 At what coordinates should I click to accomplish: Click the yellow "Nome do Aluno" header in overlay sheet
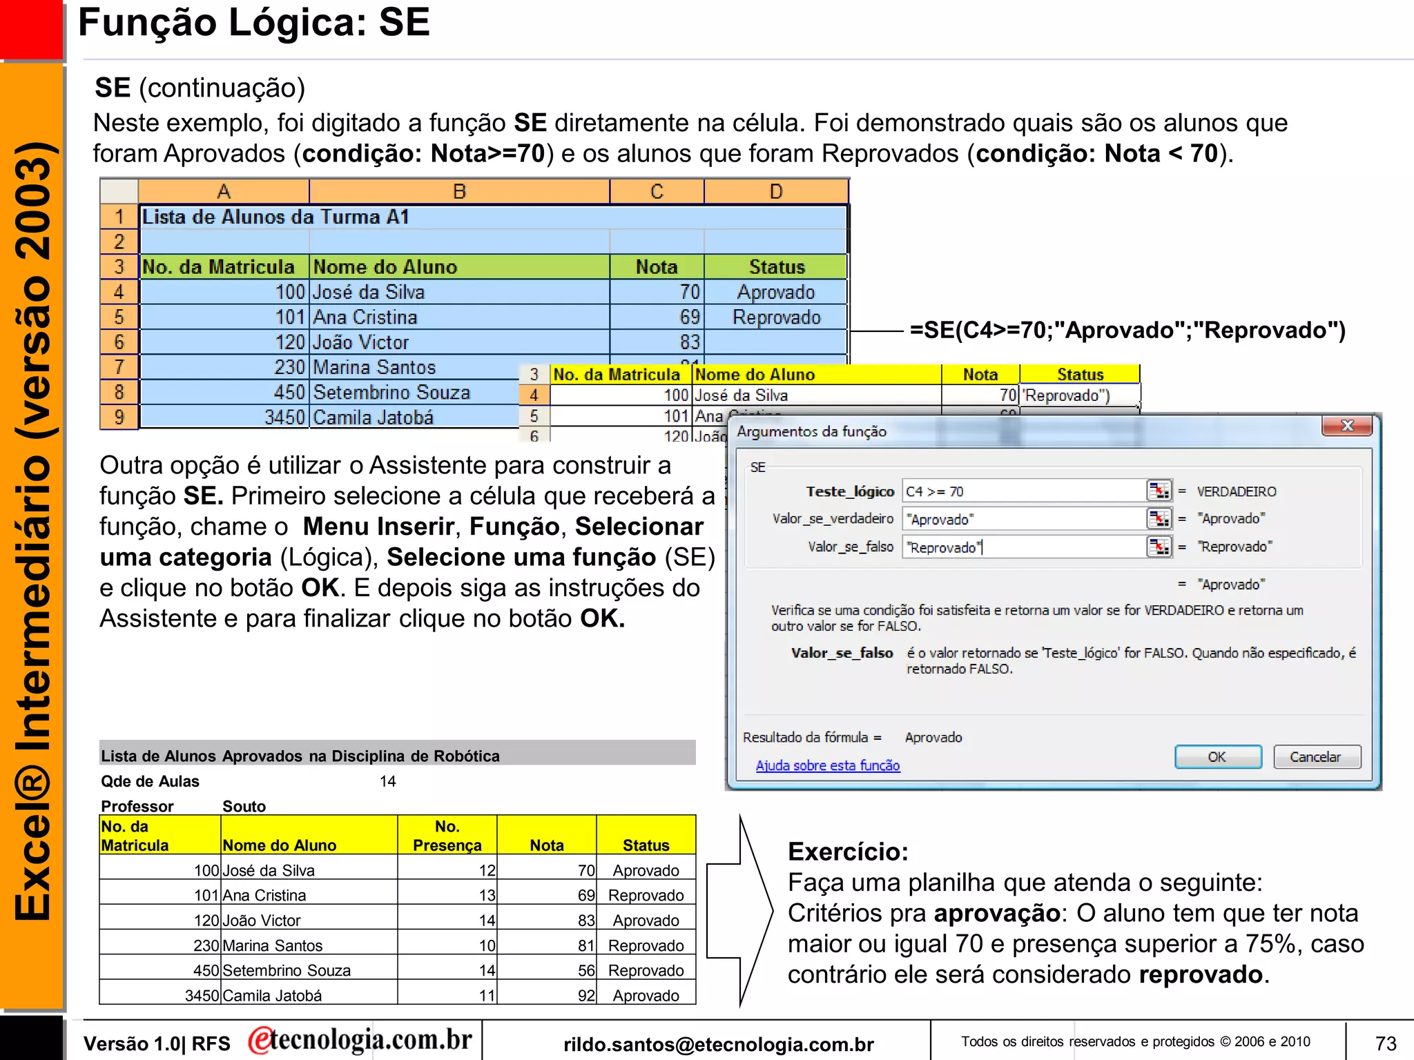click(817, 374)
